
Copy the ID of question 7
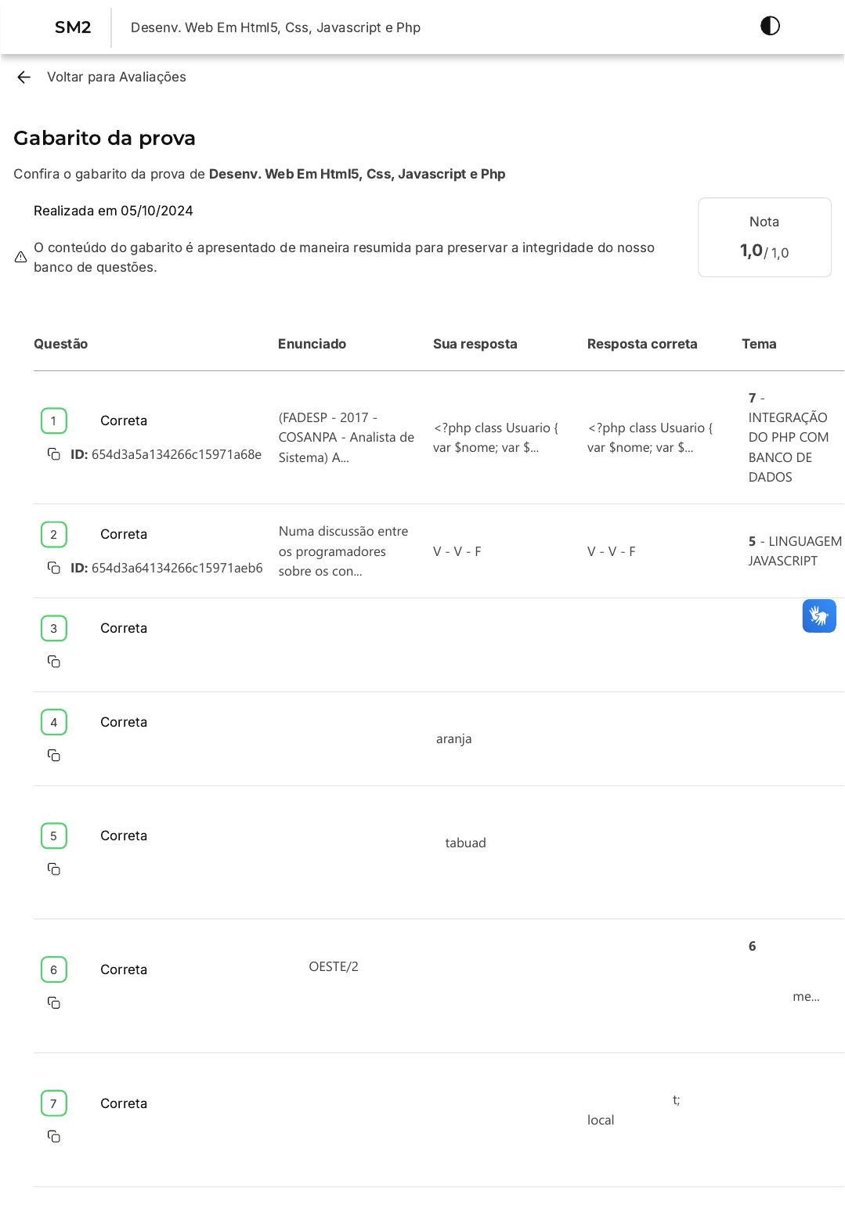click(54, 1136)
